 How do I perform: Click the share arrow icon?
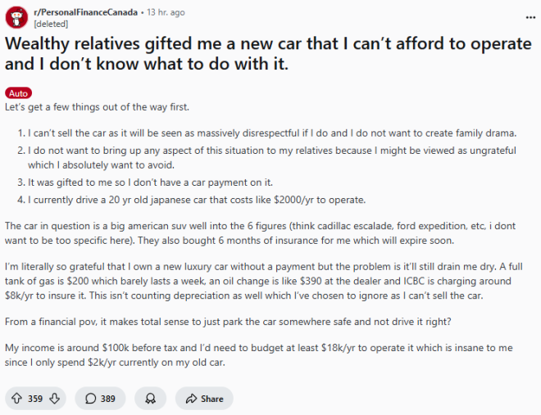click(x=191, y=399)
